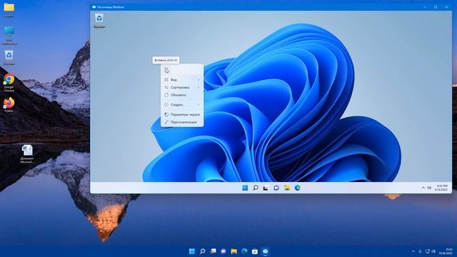Viewport: 457px width, 257px height.
Task: Select the Recycle Bin inside the Sandbox desktop
Action: 99,21
